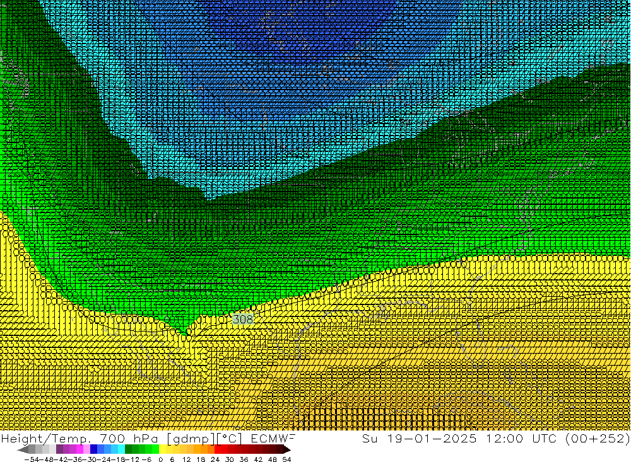The image size is (631, 462).
Task: Click the date Su 19-01-2025
Action: click(420, 438)
